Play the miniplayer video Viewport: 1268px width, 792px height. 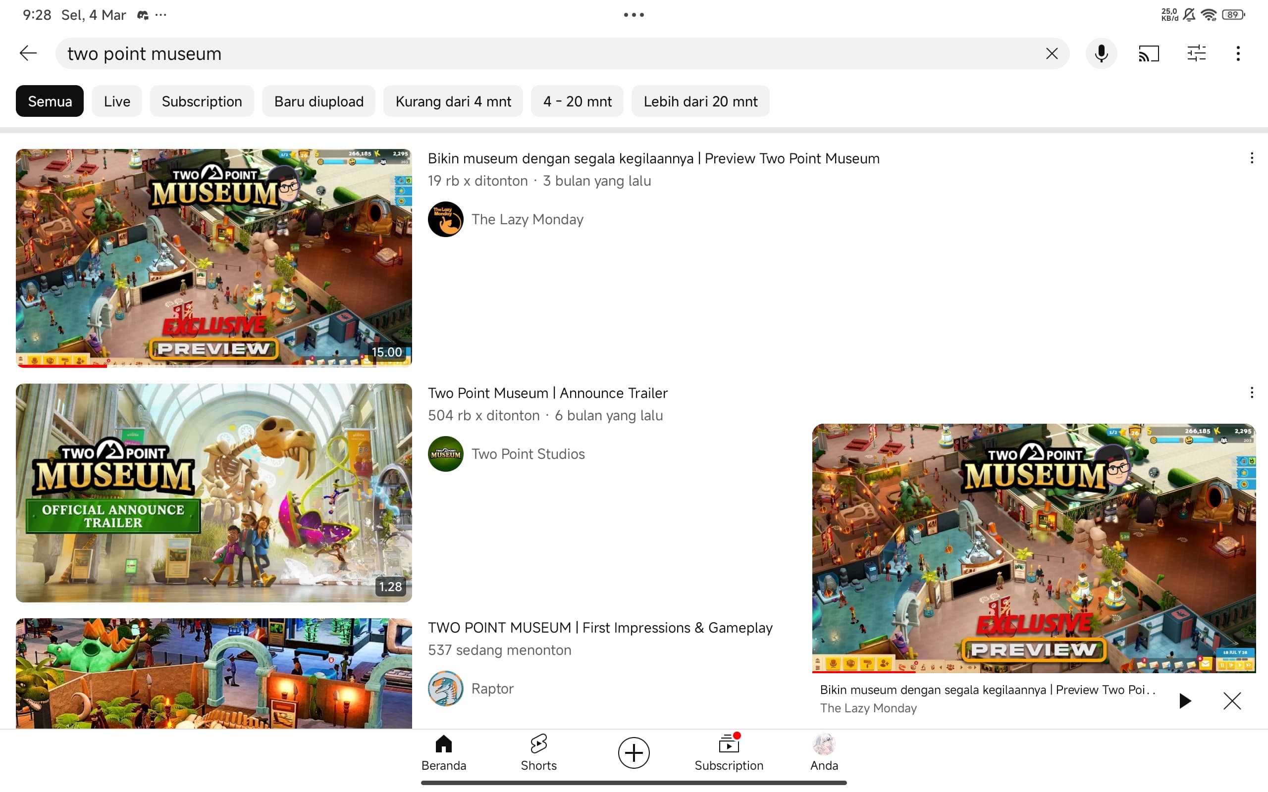1185,700
